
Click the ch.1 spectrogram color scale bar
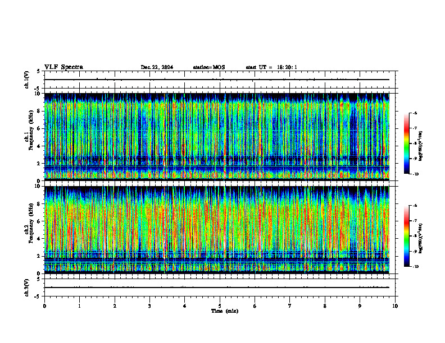tap(407, 143)
